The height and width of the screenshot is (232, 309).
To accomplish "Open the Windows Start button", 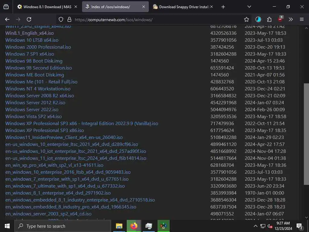I will [x=7, y=226].
